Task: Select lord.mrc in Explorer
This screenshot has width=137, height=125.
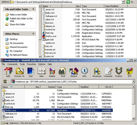Action: (50, 23)
